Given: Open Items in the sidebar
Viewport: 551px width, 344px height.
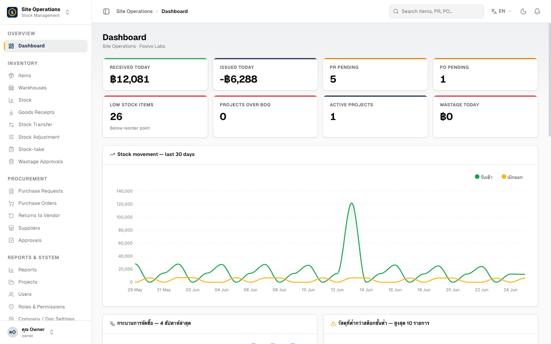Looking at the screenshot, I should coord(46,76).
